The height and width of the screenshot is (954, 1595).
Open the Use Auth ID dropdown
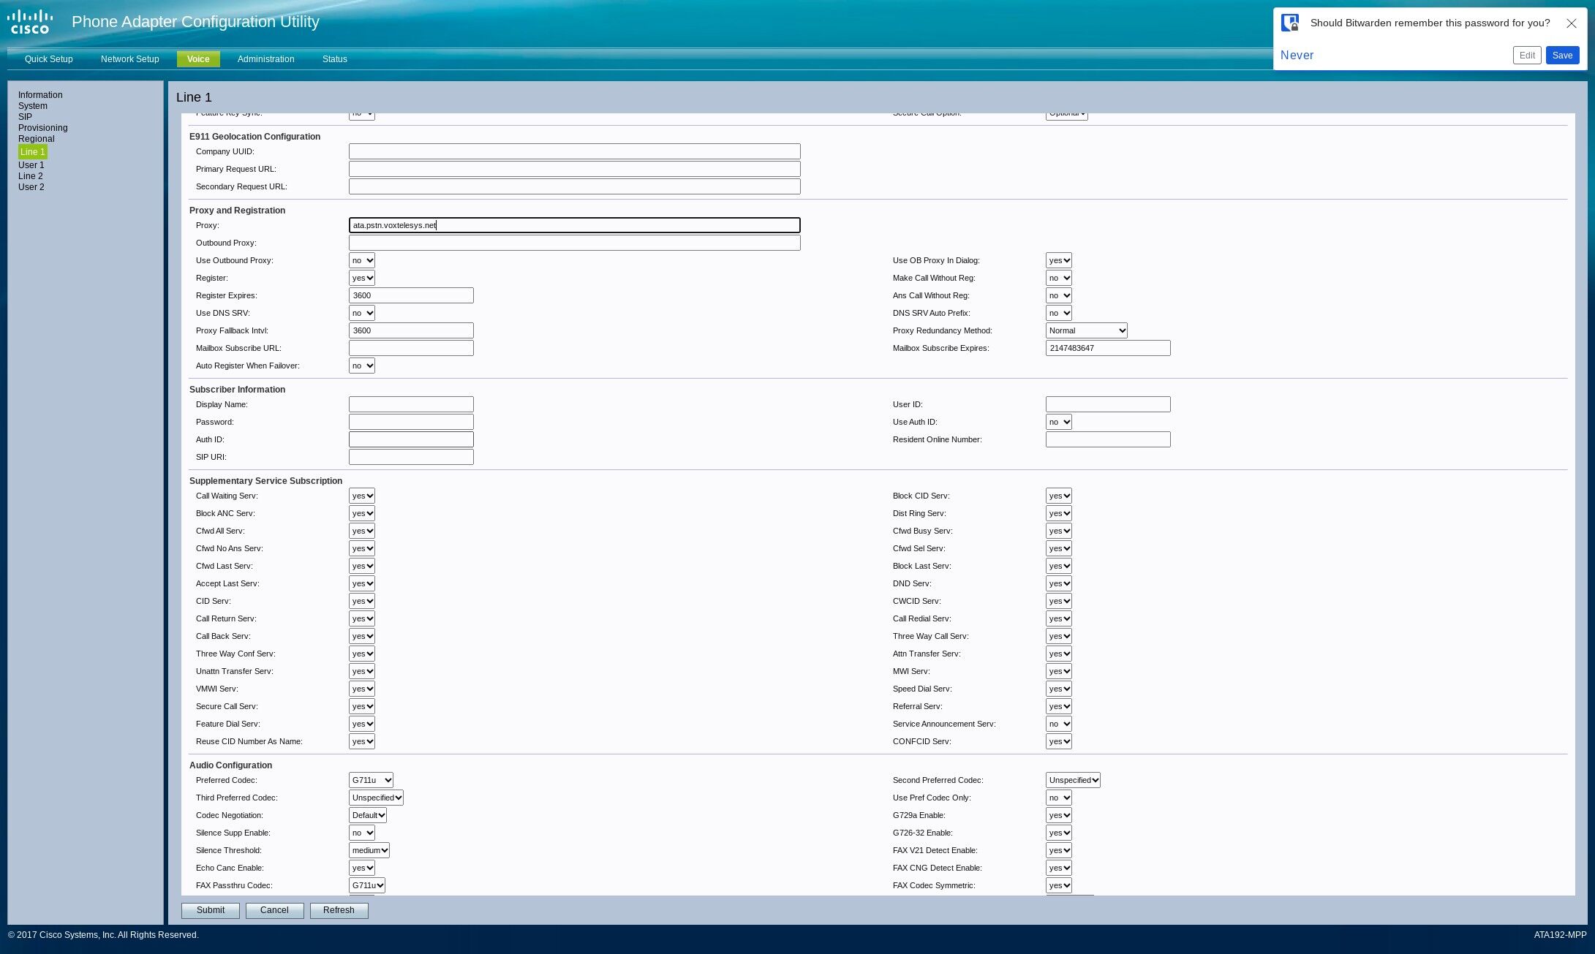(1059, 422)
